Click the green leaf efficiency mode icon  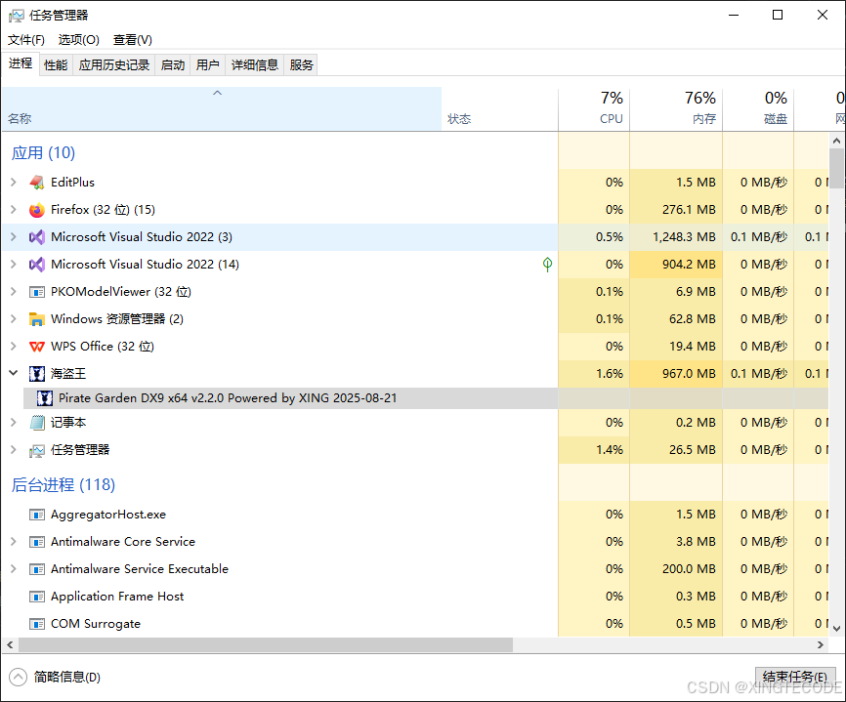[547, 265]
